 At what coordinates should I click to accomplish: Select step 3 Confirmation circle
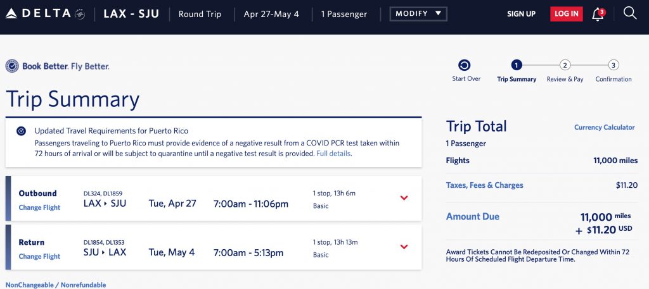613,65
